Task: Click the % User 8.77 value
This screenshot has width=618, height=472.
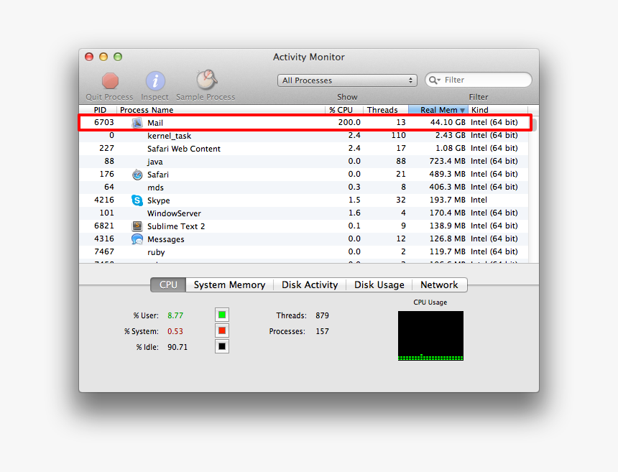Action: (x=175, y=315)
